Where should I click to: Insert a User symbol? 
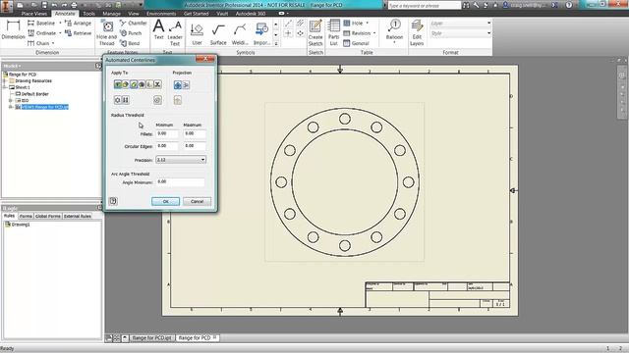197,34
